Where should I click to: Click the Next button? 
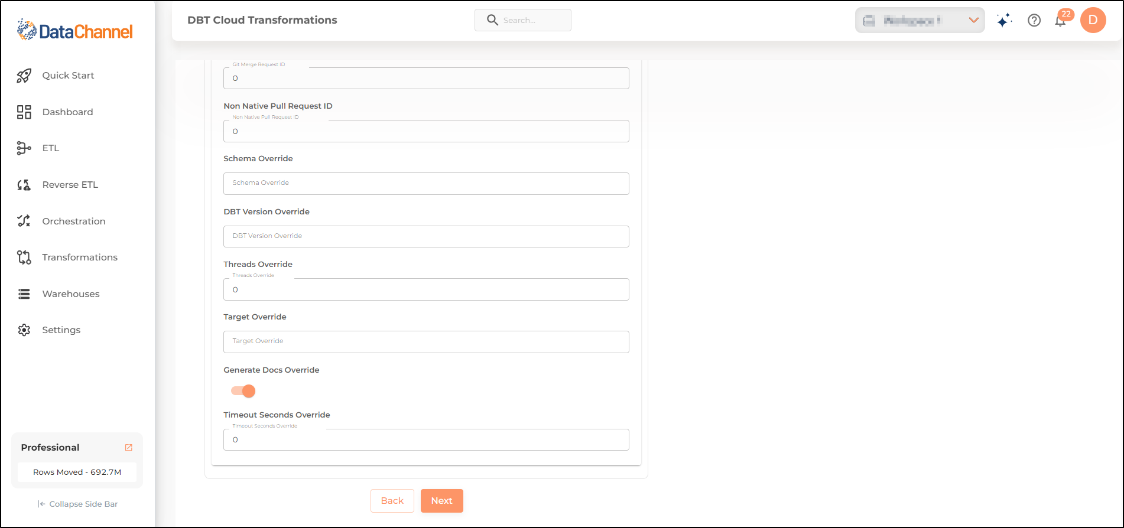click(x=442, y=501)
